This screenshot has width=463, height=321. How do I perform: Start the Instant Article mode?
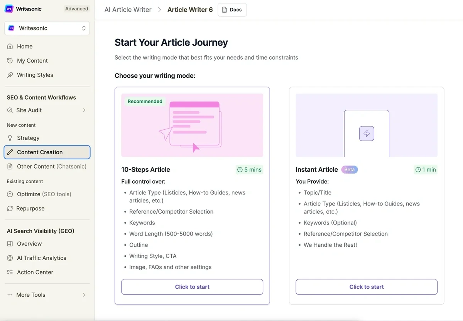[367, 287]
